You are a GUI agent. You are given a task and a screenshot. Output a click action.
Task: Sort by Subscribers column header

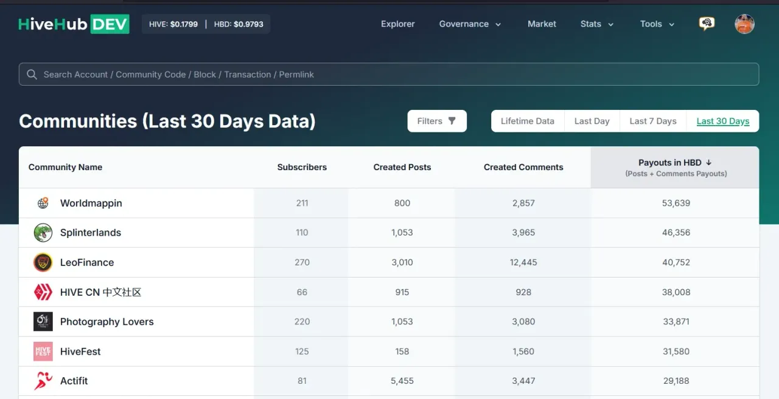tap(302, 167)
